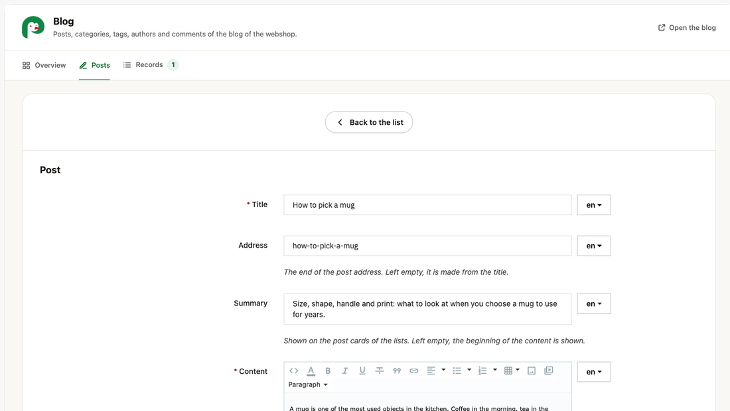Insert a link in the editor
This screenshot has width=730, height=411.
pos(414,370)
